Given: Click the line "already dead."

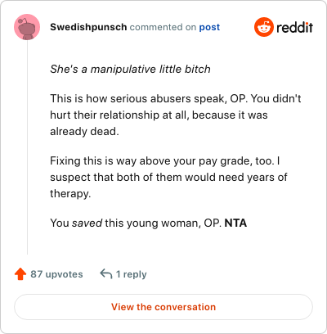Looking at the screenshot, I should (x=84, y=131).
